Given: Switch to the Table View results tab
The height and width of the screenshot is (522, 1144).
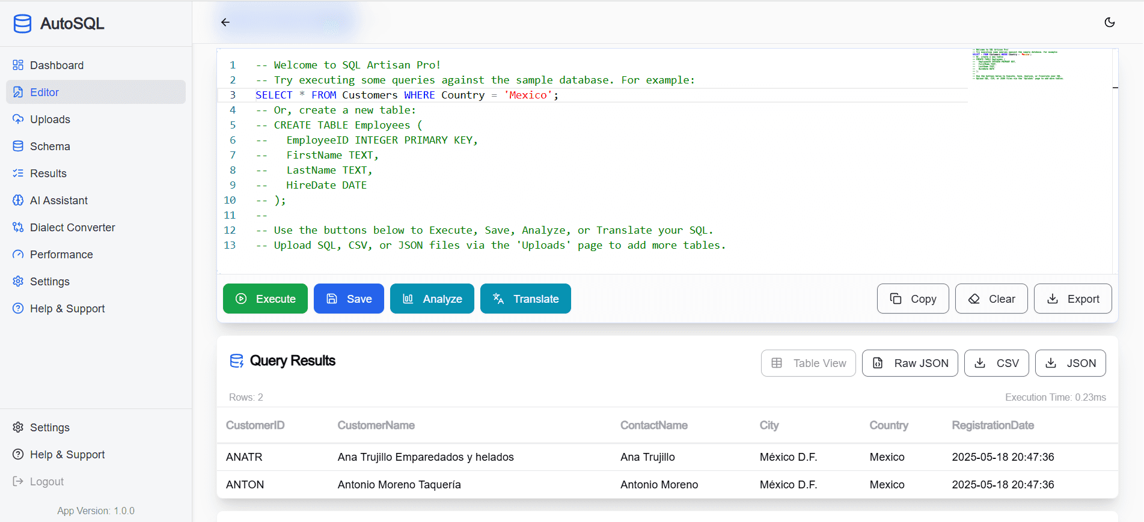Looking at the screenshot, I should pos(808,363).
